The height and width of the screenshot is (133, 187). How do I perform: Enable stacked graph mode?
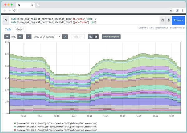pos(96,37)
